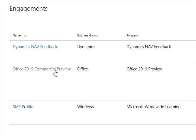Sort by the Business Group column header
This screenshot has width=196, height=140.
[x=87, y=35]
